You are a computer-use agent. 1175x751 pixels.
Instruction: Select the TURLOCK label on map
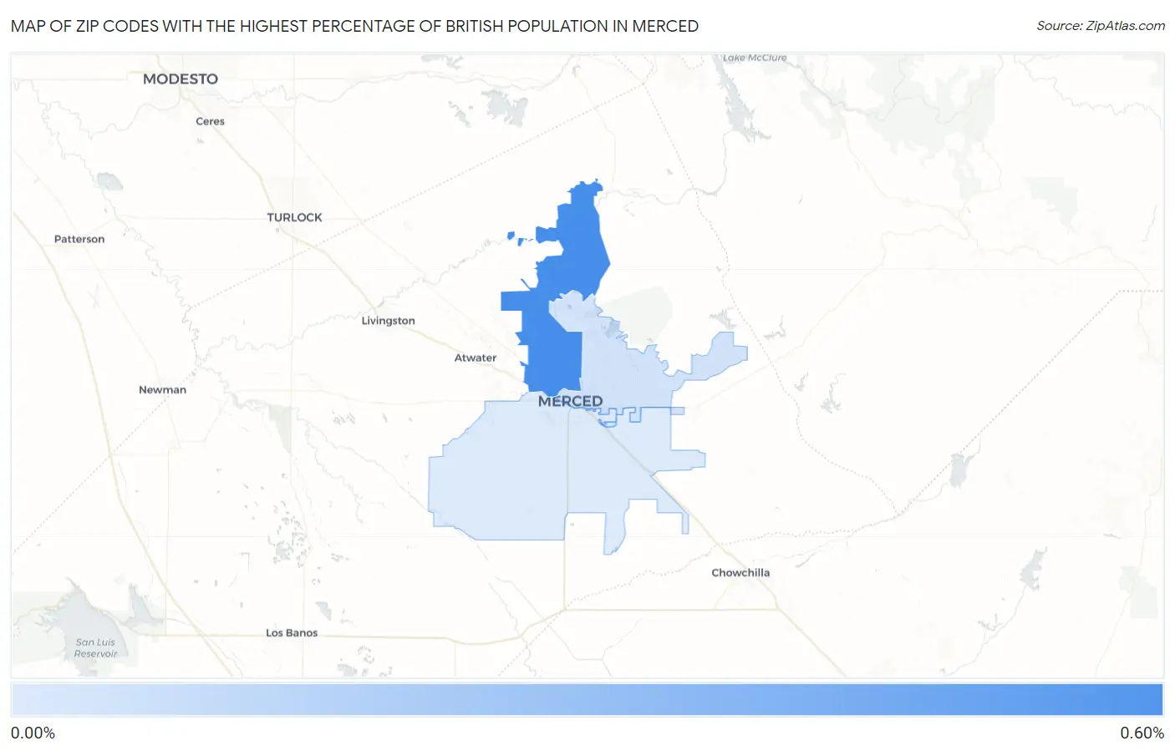[x=294, y=217]
